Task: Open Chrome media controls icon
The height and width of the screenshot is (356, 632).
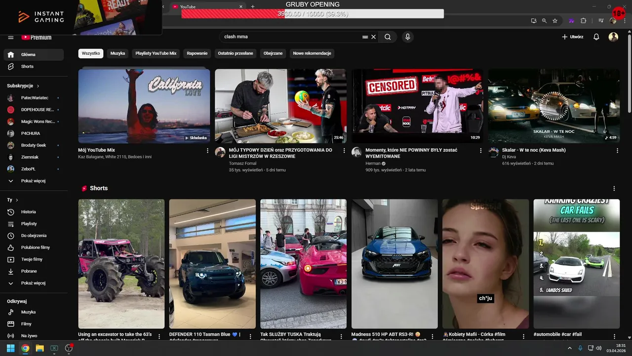Action: 601,21
